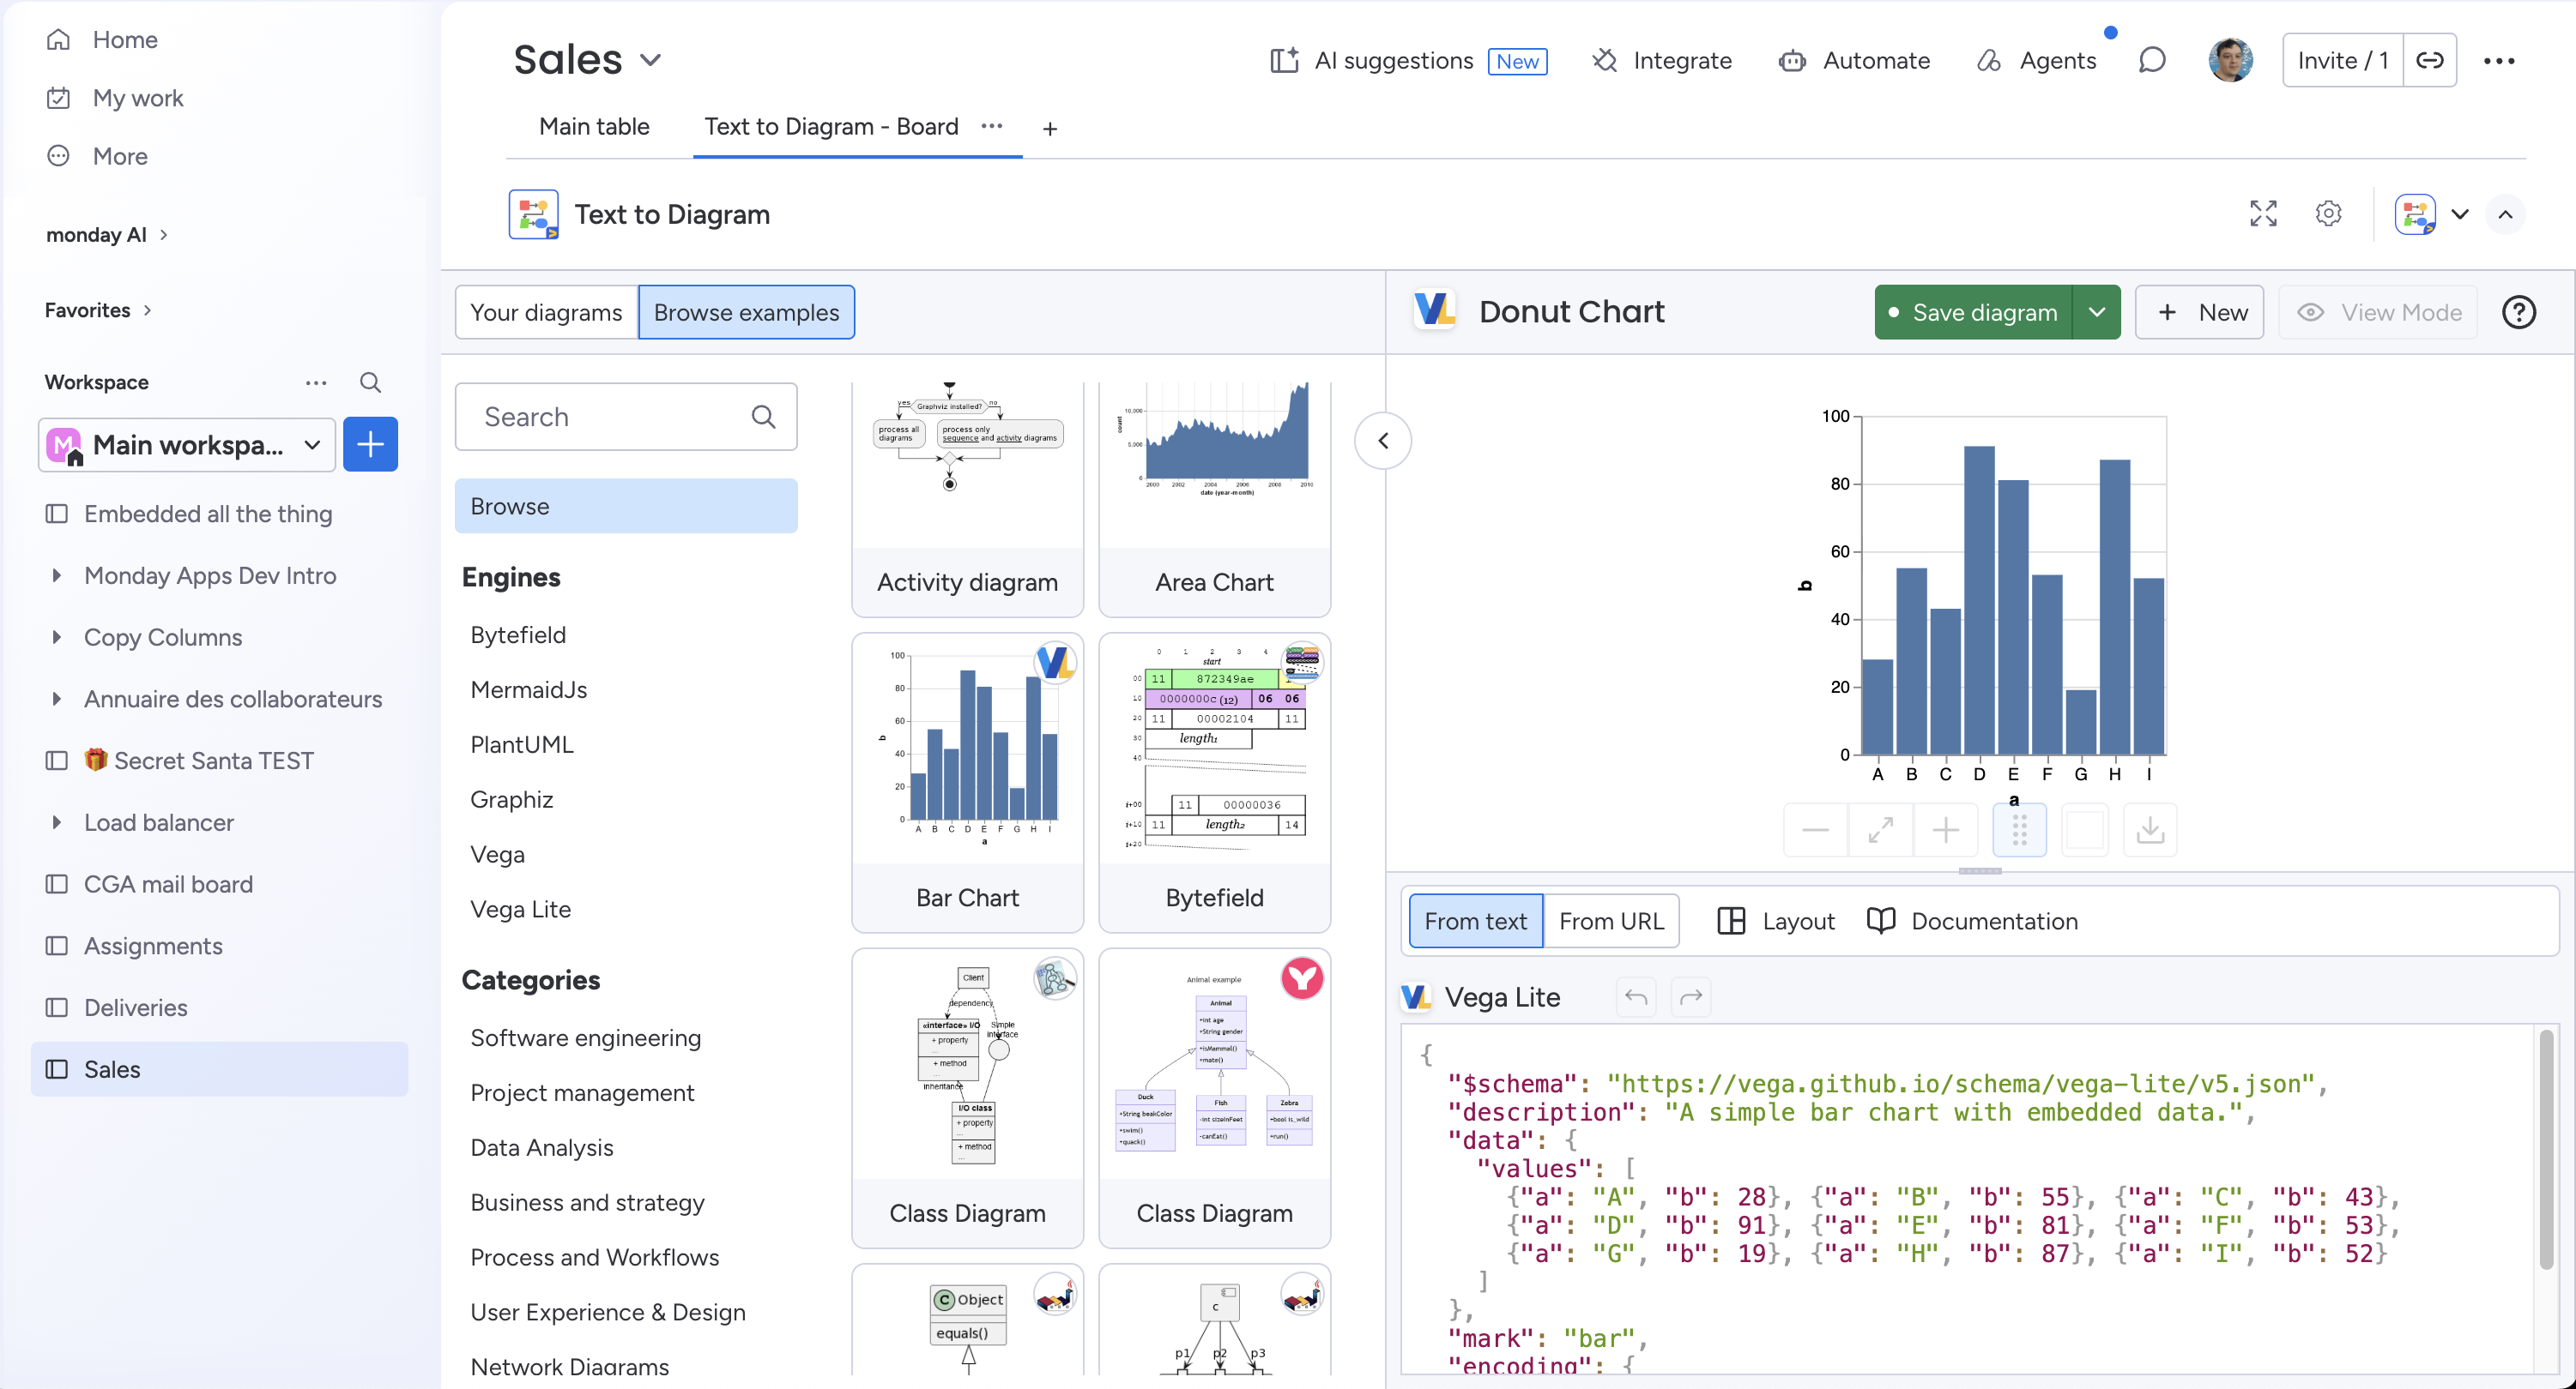Open the Main workspace selector dropdown
Viewport: 2576px width, 1389px height.
(187, 445)
